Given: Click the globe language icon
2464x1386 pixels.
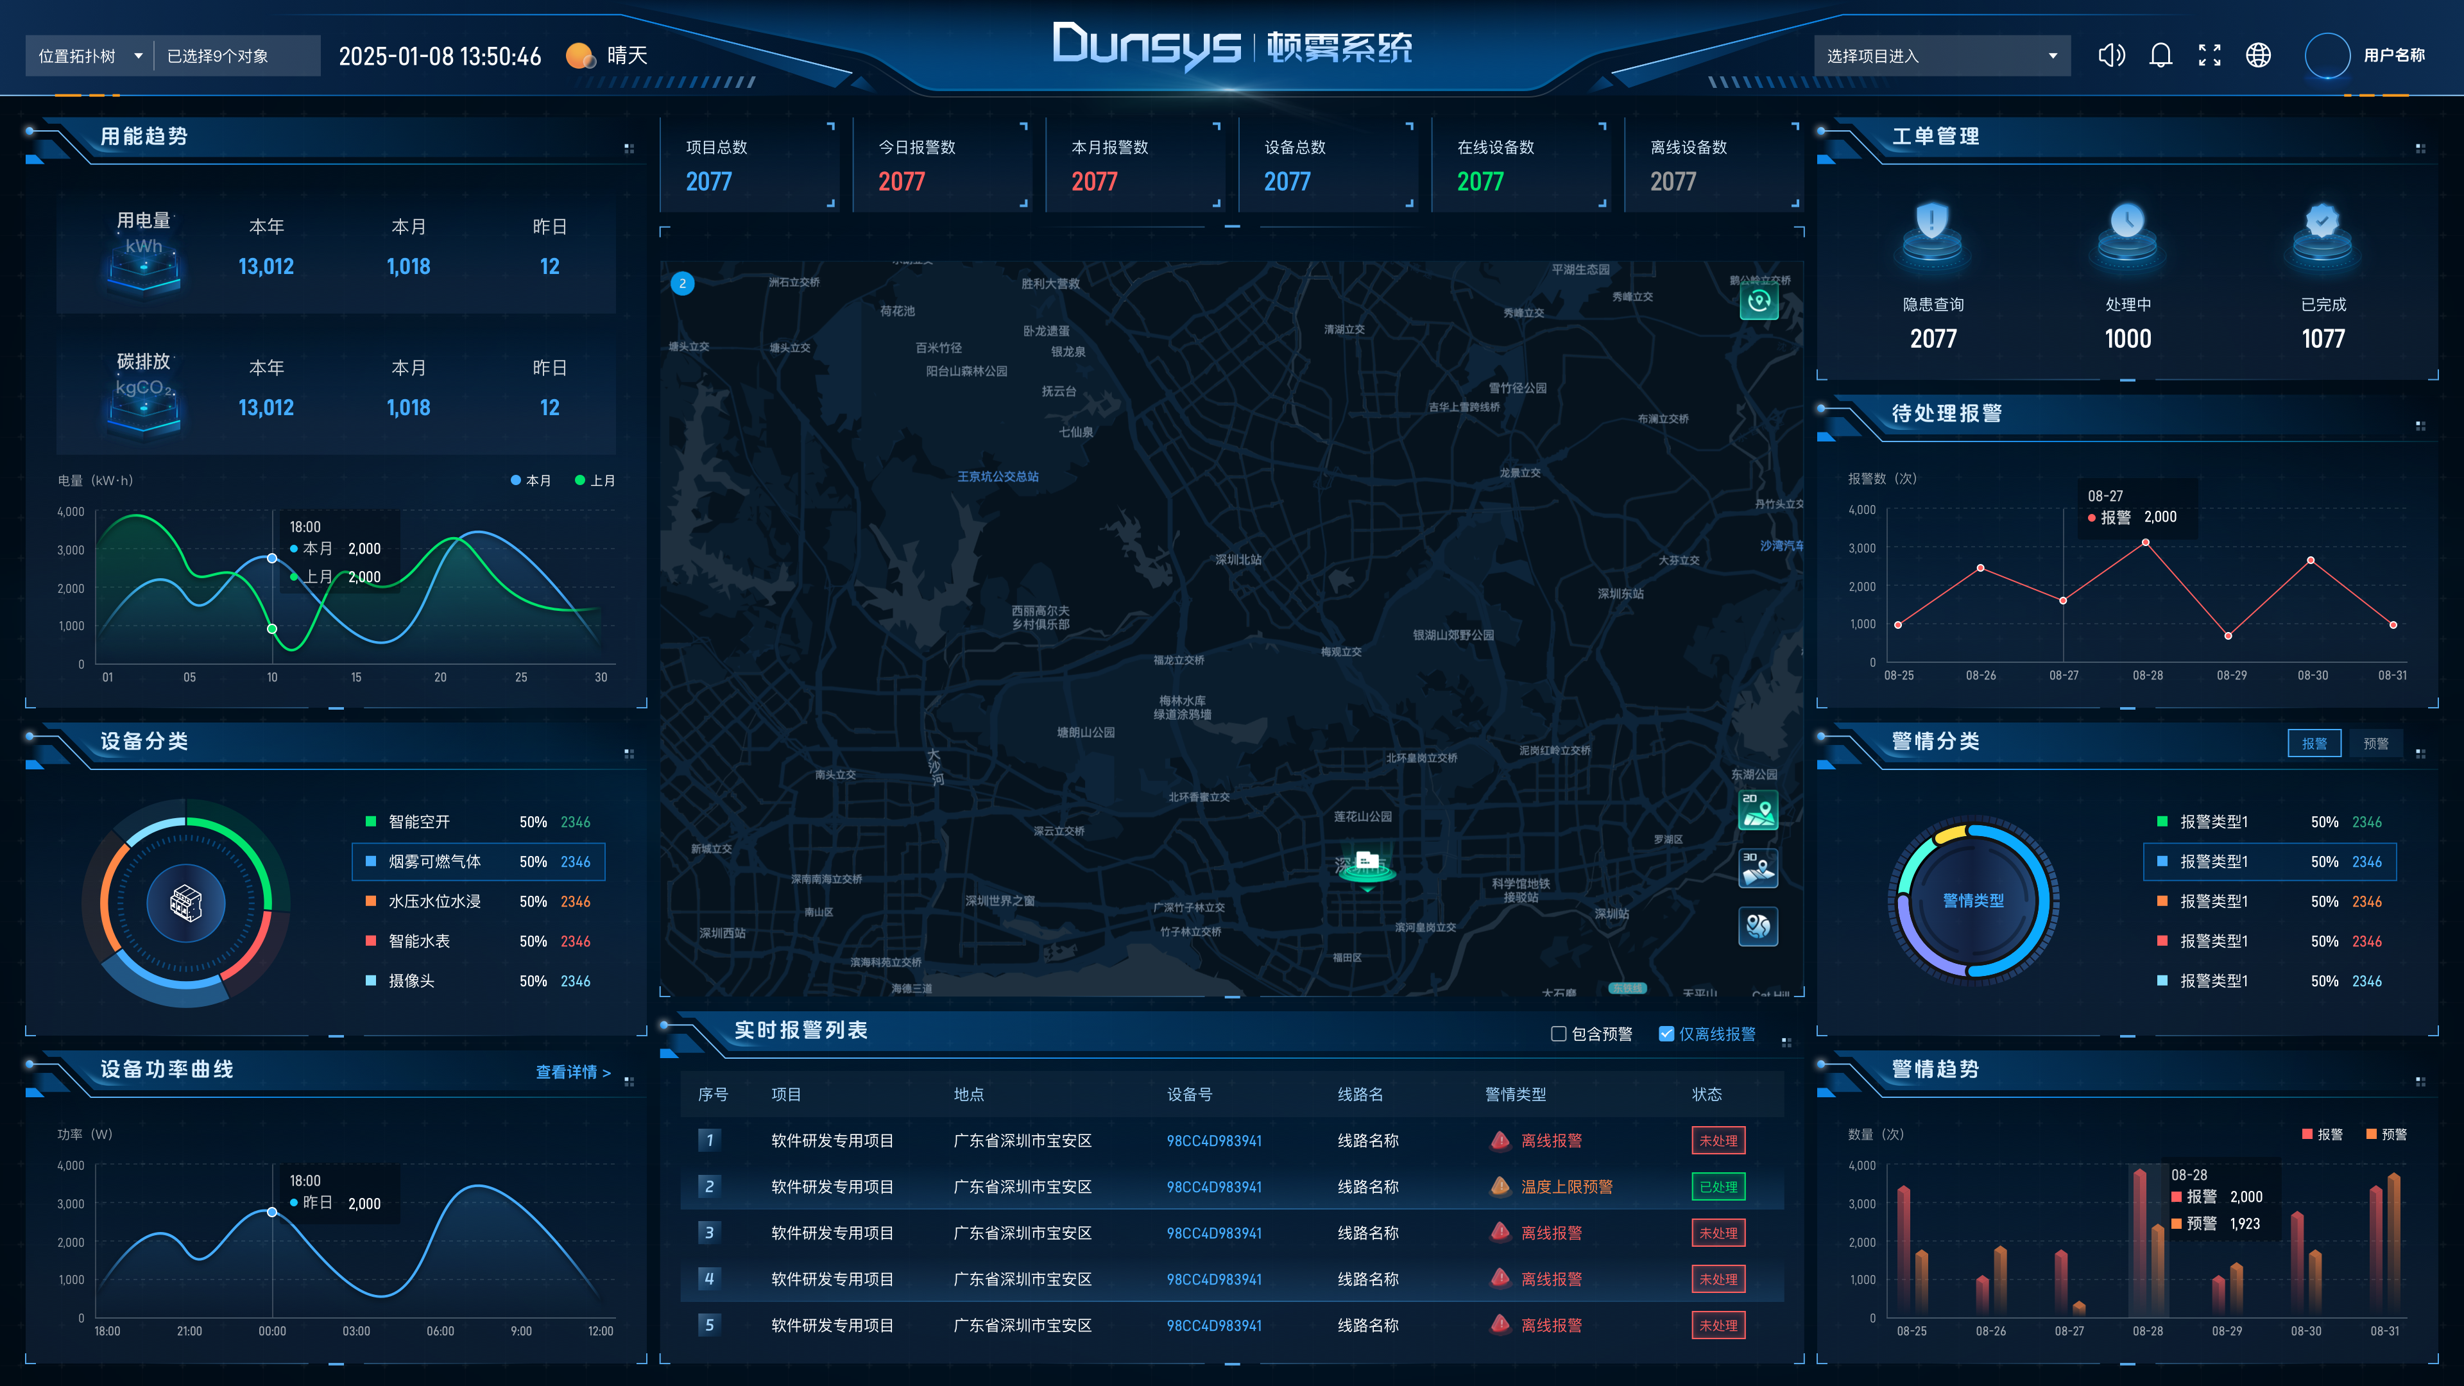Looking at the screenshot, I should [x=2259, y=55].
